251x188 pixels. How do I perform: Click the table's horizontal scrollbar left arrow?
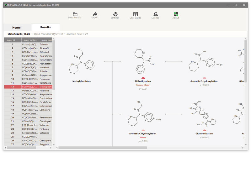(x=5, y=148)
